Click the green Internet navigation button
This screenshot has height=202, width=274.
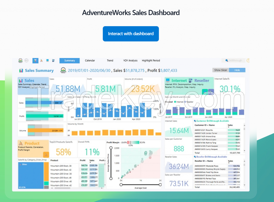tap(205, 92)
